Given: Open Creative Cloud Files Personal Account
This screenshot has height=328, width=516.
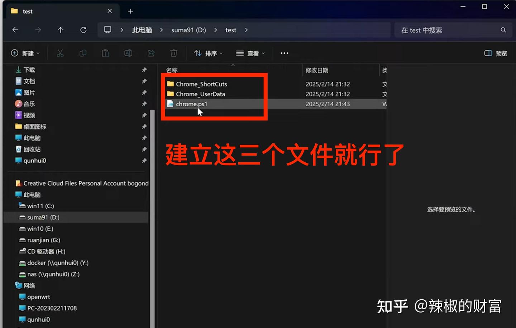Looking at the screenshot, I should (82, 183).
